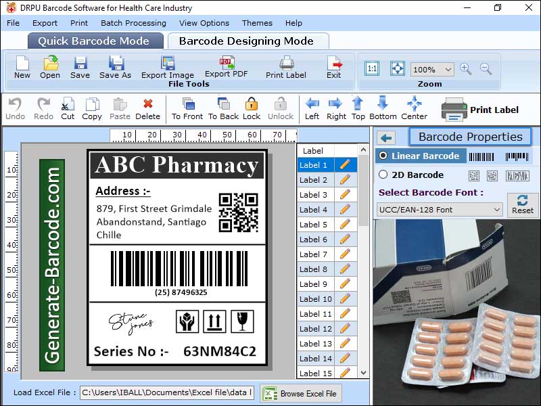Open the Batch Processing menu
The height and width of the screenshot is (406, 541).
click(133, 23)
